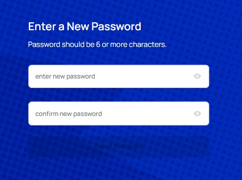Place the cursor in the bottom password box
Screen dimensions: 242x180
tap(119, 114)
